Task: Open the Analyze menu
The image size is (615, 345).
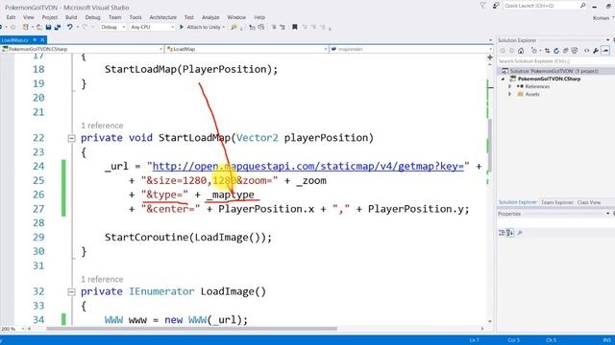Action: tap(210, 17)
